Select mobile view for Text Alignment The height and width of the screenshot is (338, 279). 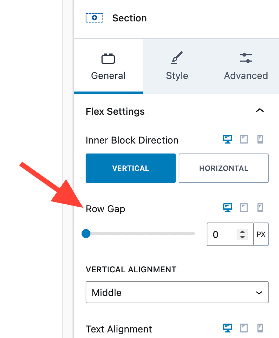260,328
